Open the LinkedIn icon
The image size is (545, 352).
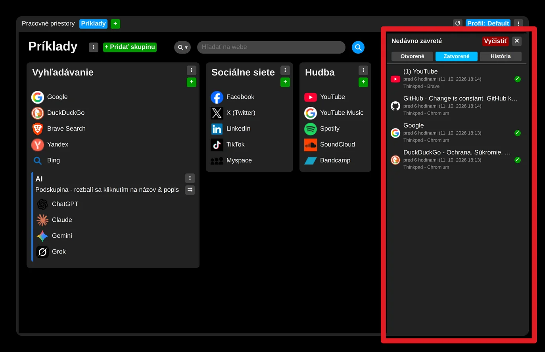tap(217, 129)
